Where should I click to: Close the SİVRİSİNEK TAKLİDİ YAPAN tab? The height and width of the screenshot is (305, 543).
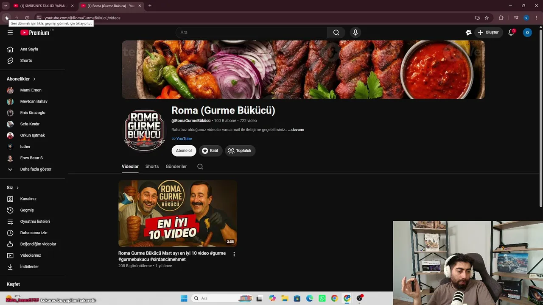pyautogui.click(x=72, y=6)
